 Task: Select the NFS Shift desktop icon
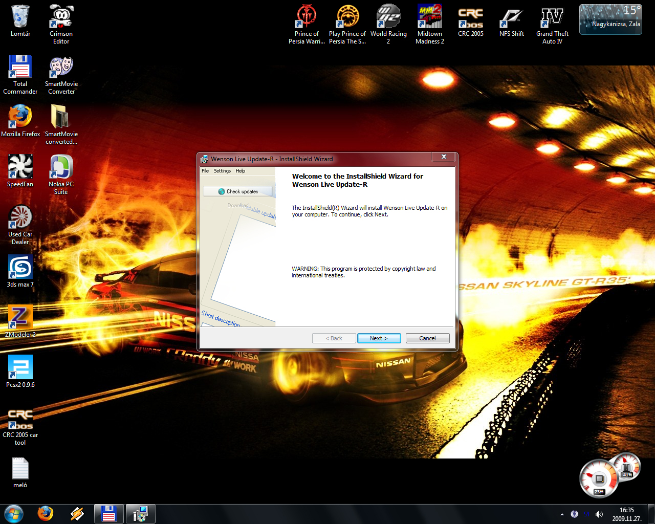click(x=512, y=21)
